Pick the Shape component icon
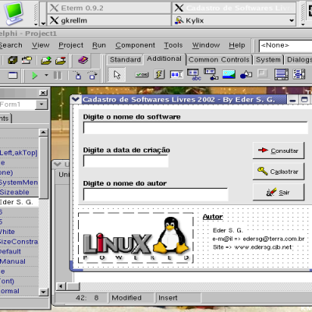 click(x=246, y=74)
